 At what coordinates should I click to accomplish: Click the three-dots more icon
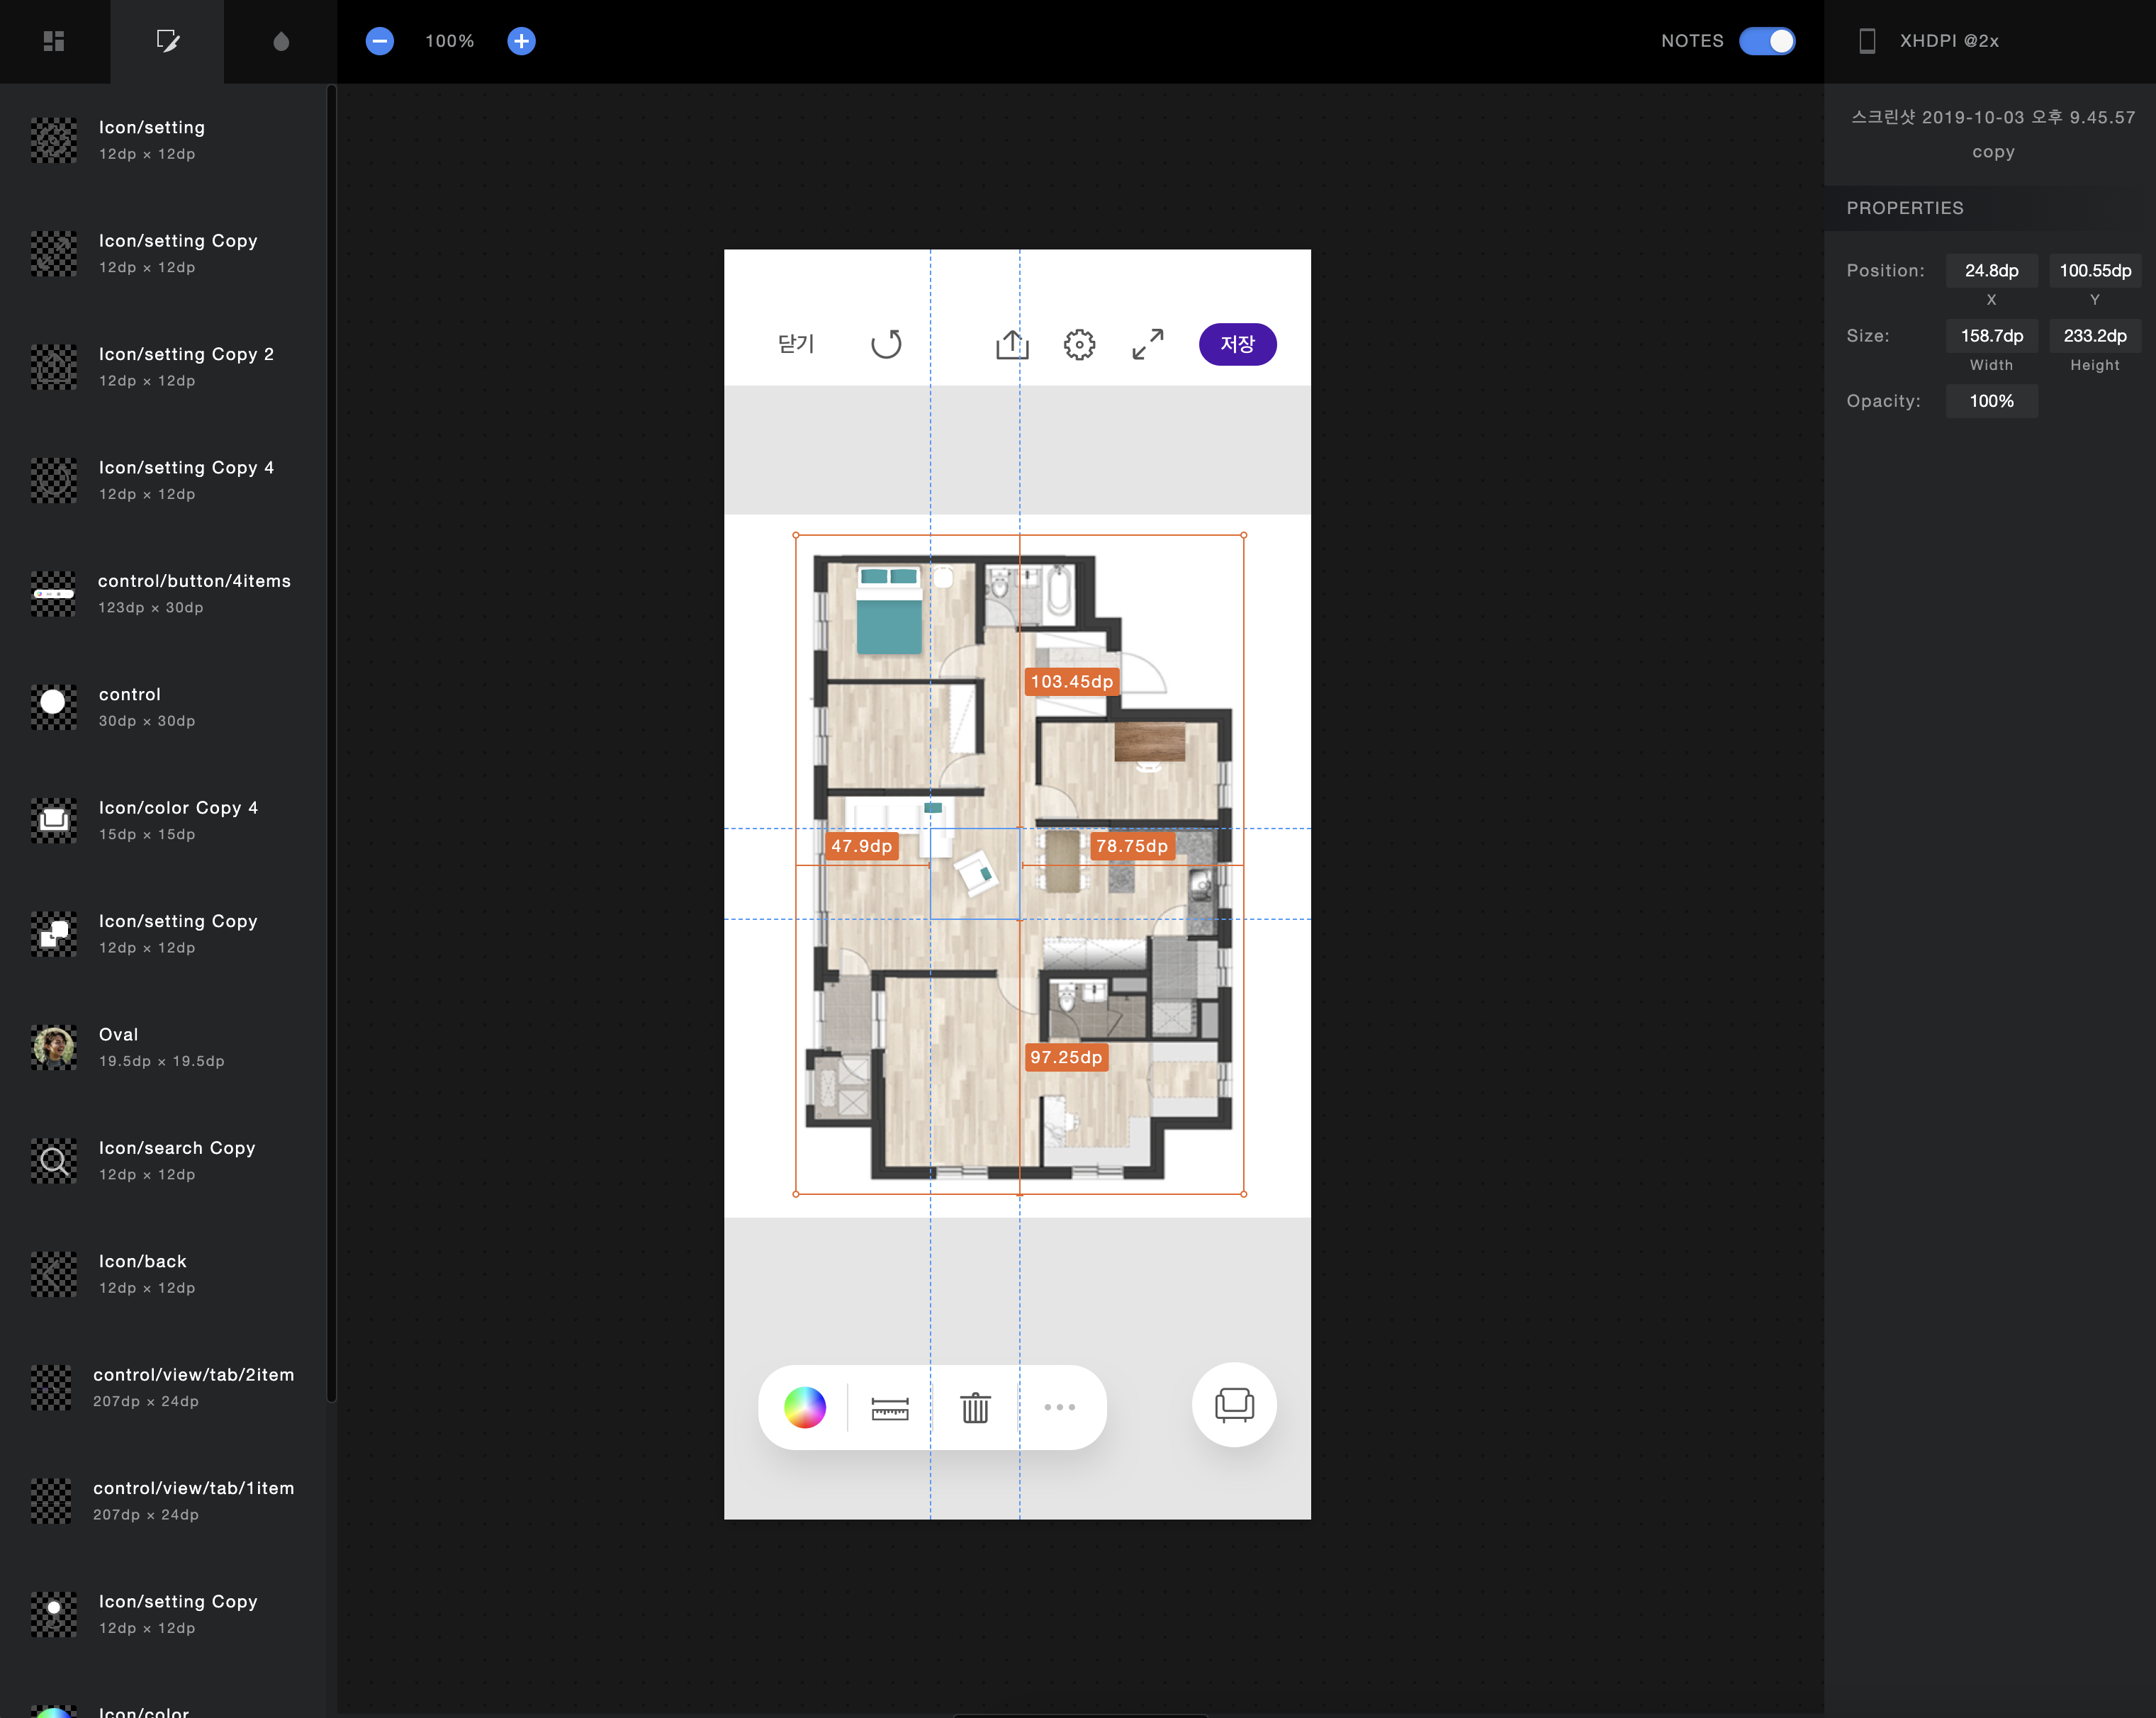[x=1059, y=1407]
